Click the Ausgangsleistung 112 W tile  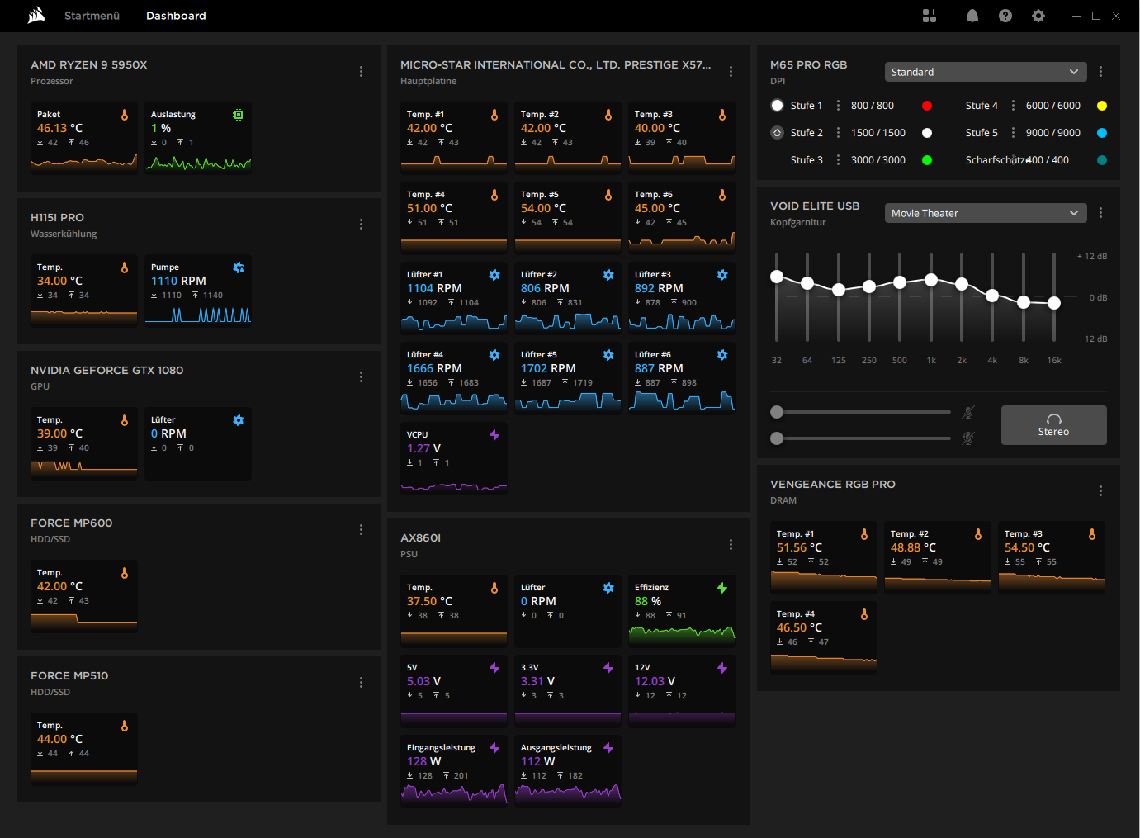click(568, 771)
